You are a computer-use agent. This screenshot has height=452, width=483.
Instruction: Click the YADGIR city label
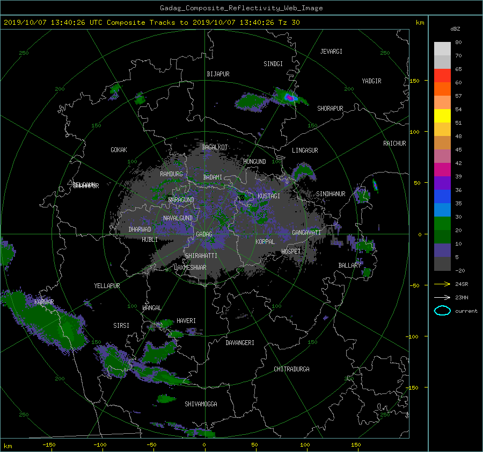[x=371, y=81]
